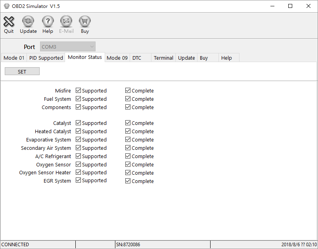The image size is (318, 249).
Task: Click the E-Mail envelope icon
Action: tap(66, 22)
